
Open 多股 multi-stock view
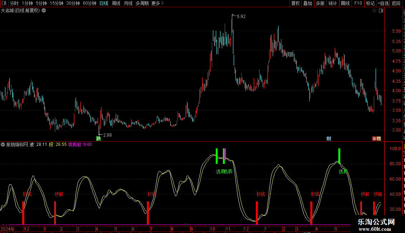tap(320, 3)
